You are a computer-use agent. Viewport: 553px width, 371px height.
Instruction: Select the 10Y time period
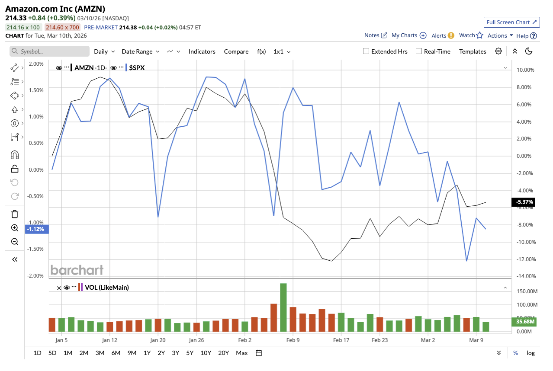206,353
